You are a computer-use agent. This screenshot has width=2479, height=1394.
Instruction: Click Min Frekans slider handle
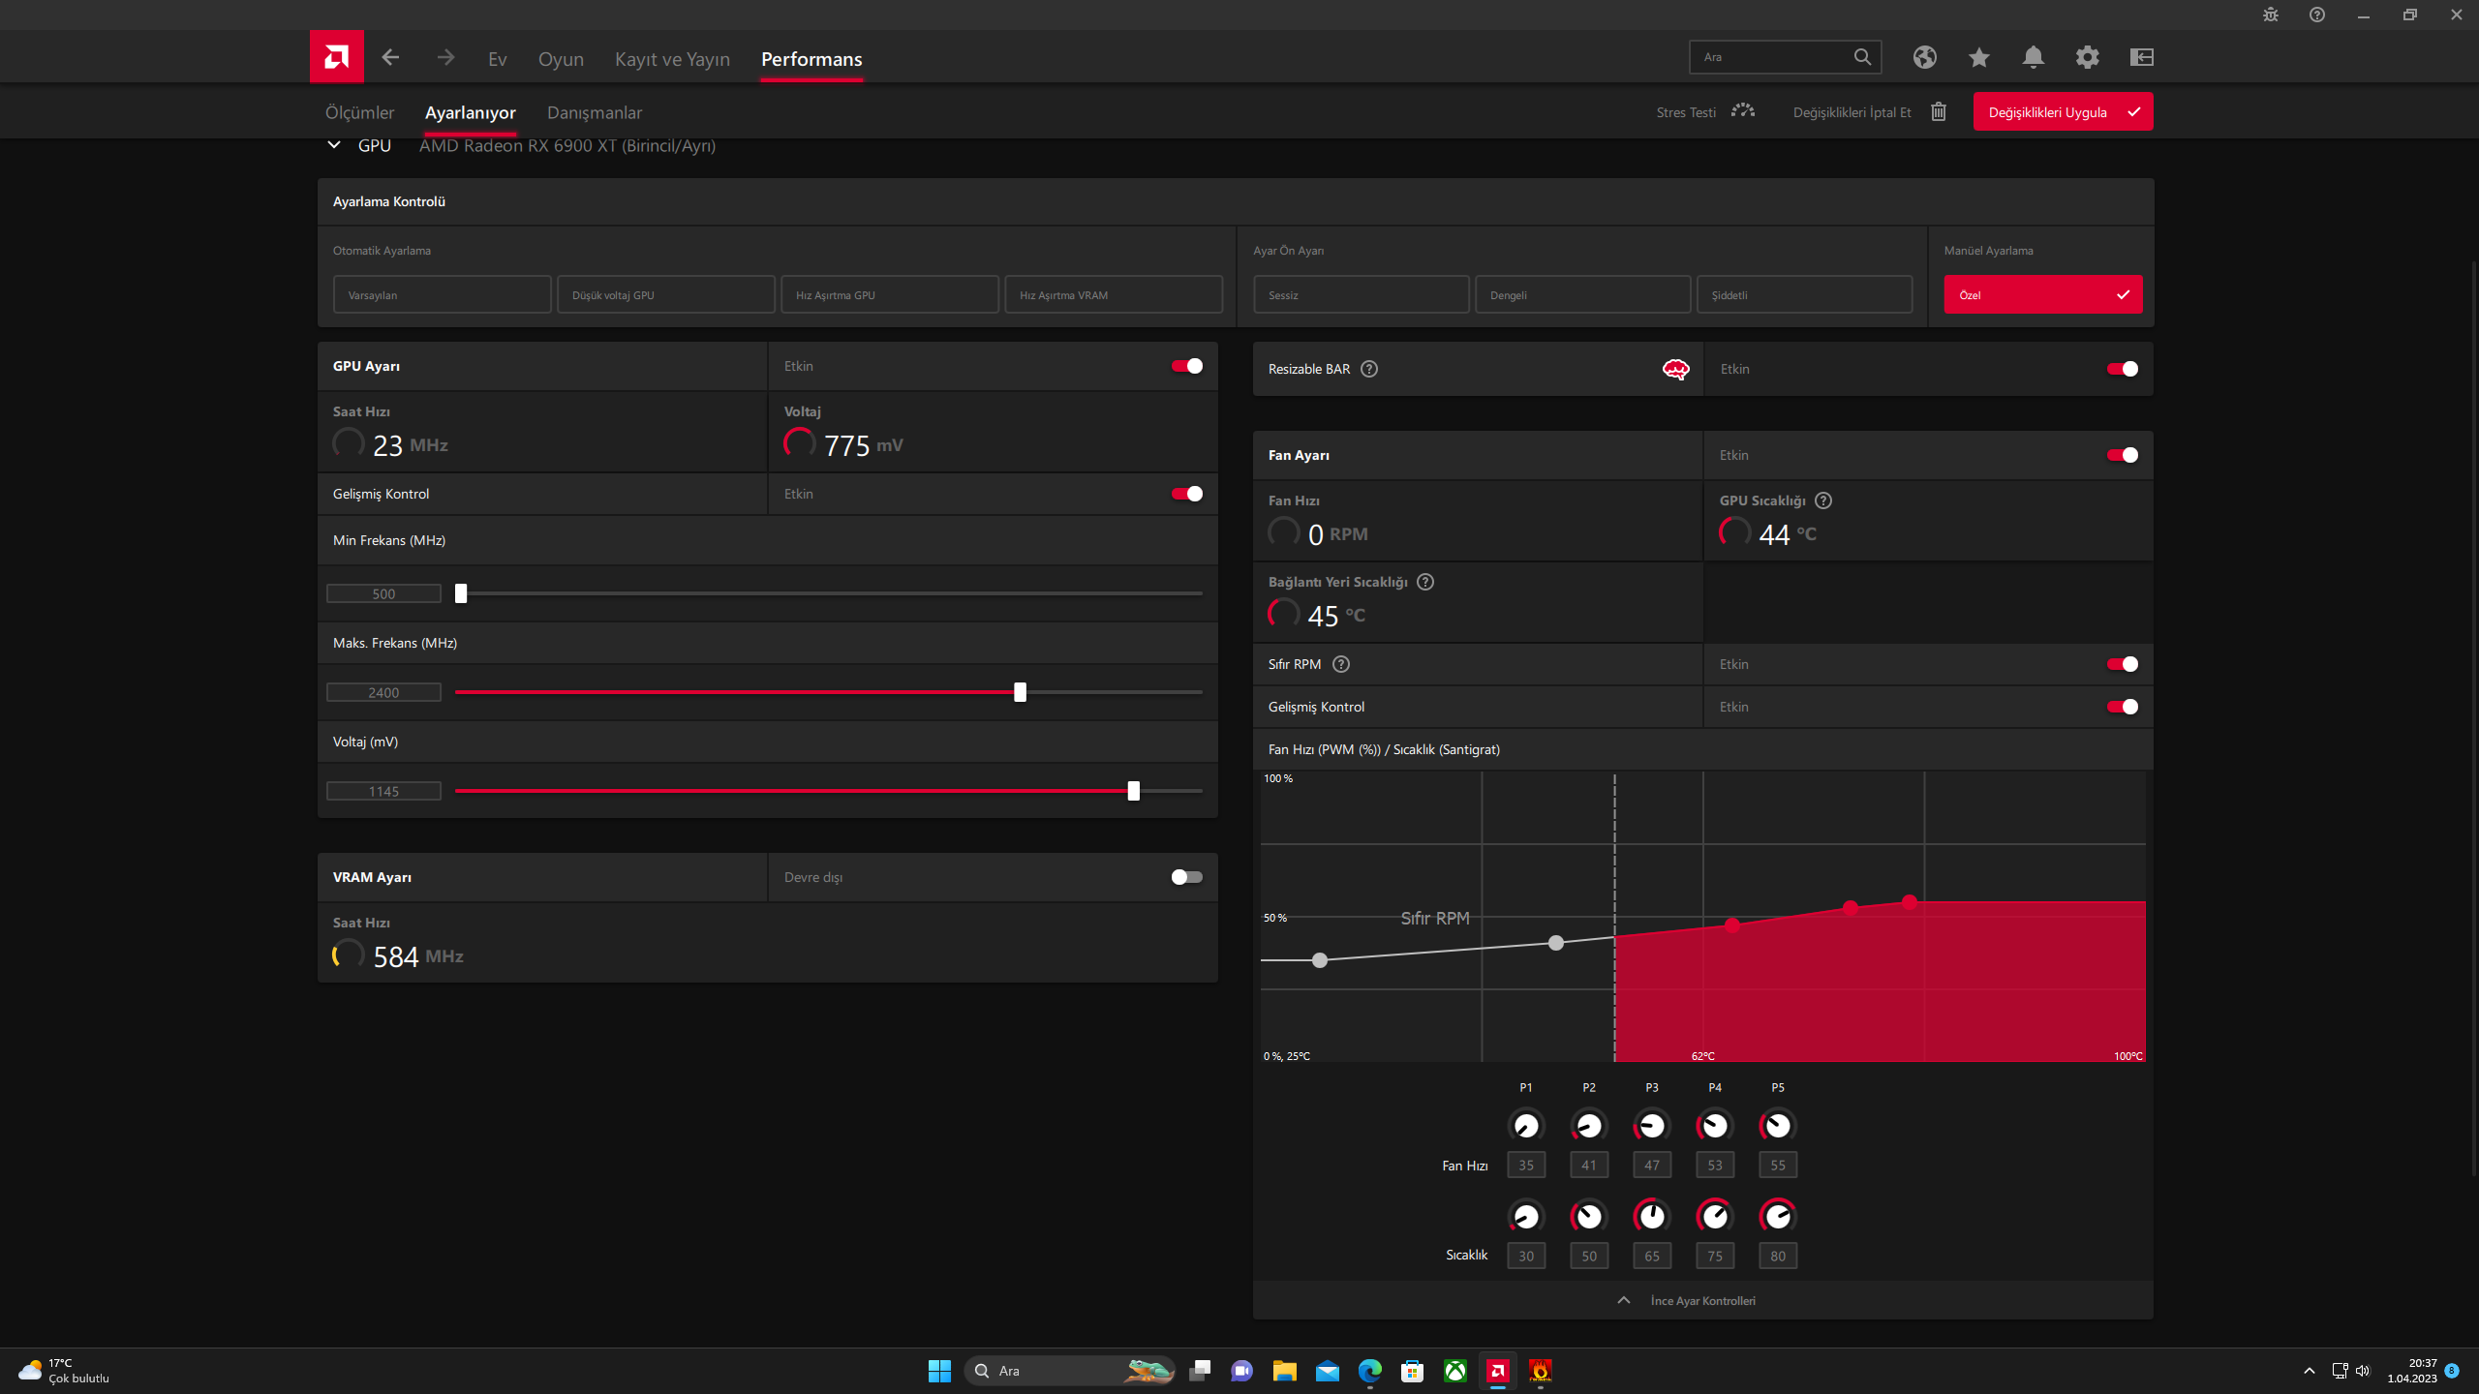pos(461,593)
